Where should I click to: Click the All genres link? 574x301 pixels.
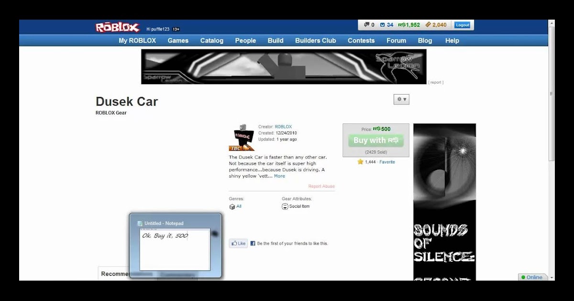[239, 206]
